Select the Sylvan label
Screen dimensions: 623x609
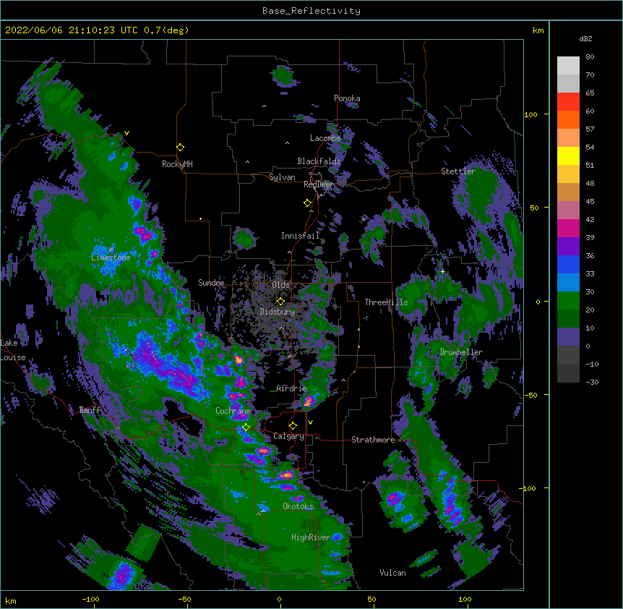click(x=282, y=177)
